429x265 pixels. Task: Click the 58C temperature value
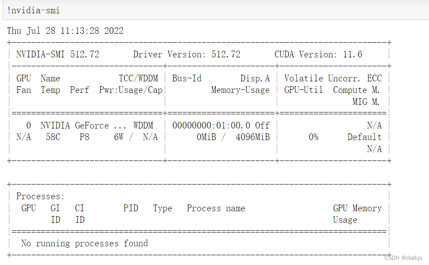tap(53, 137)
